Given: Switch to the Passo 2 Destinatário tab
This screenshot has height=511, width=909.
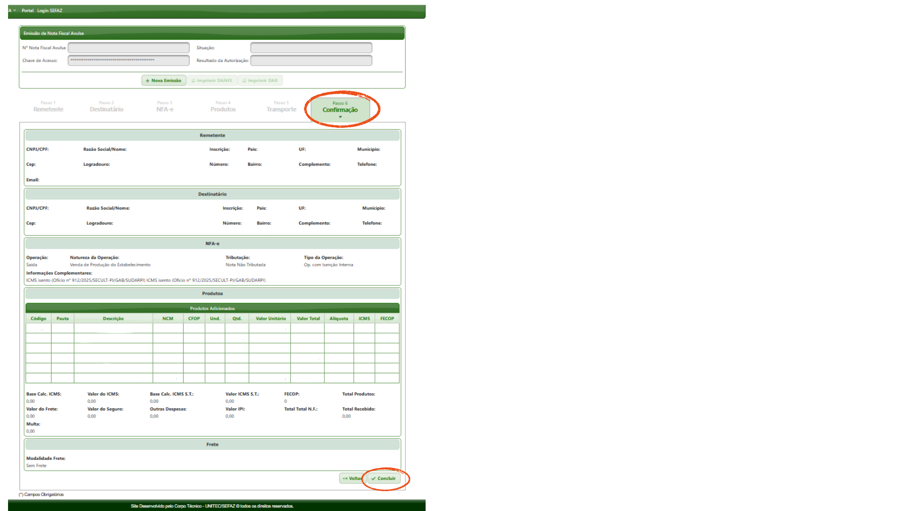Looking at the screenshot, I should tap(107, 106).
